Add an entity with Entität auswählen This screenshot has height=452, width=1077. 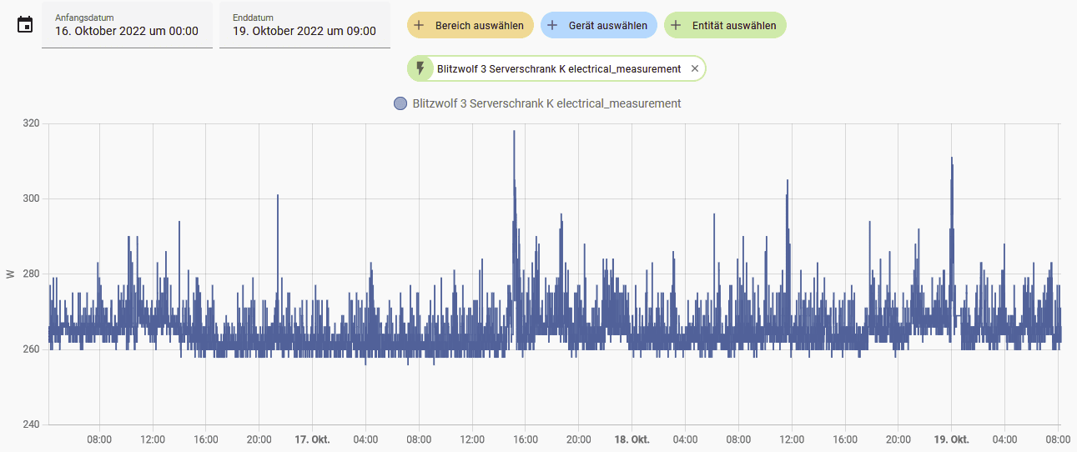(x=725, y=25)
